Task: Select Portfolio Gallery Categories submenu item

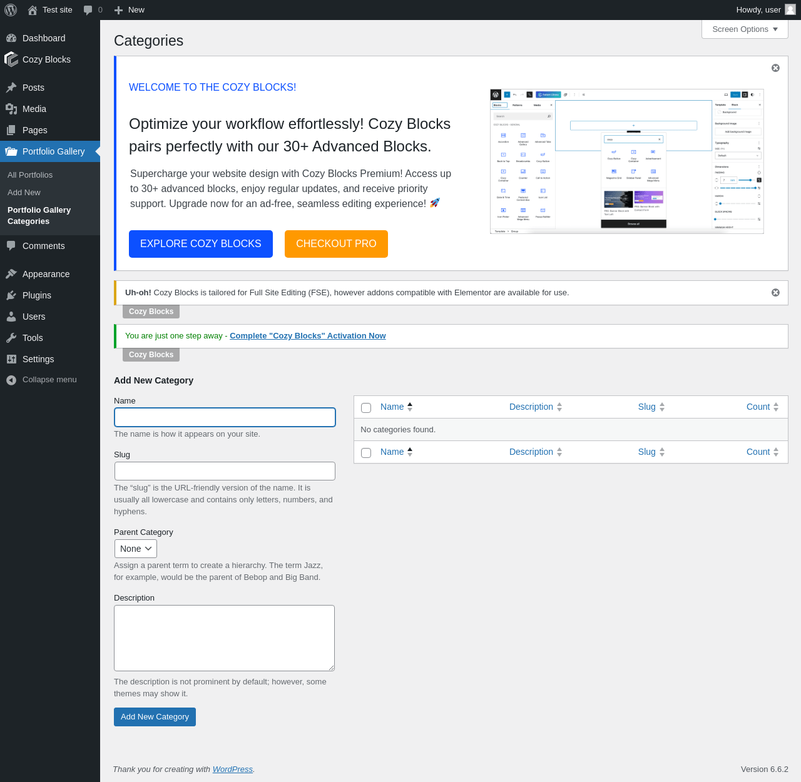Action: click(39, 216)
